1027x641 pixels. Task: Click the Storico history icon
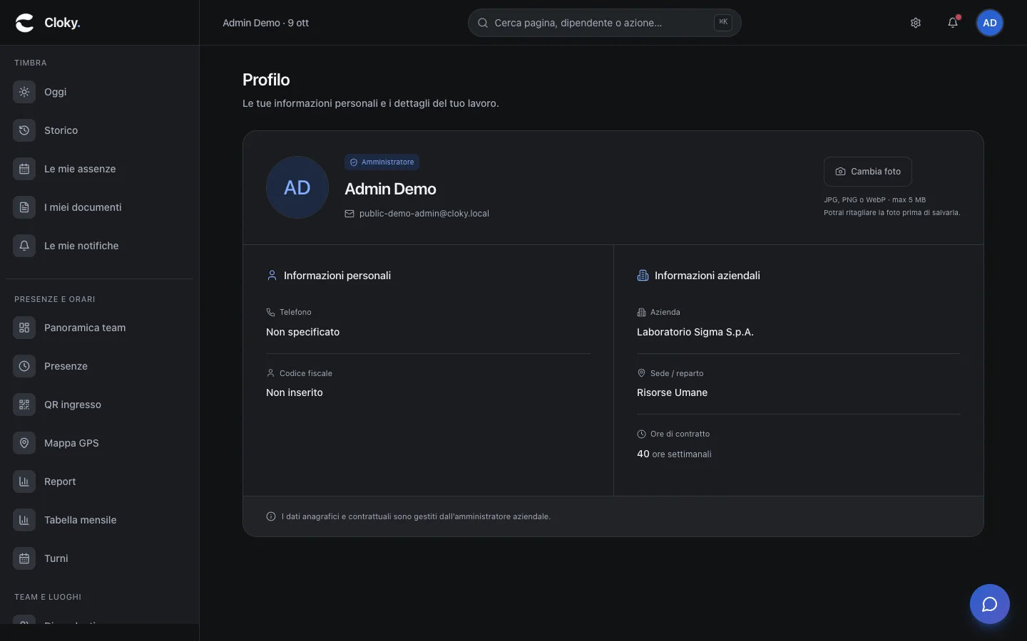click(x=24, y=130)
